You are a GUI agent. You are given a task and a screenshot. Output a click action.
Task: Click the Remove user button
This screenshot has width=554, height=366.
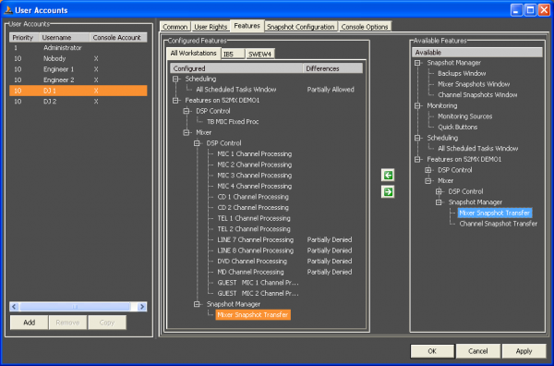pos(67,323)
